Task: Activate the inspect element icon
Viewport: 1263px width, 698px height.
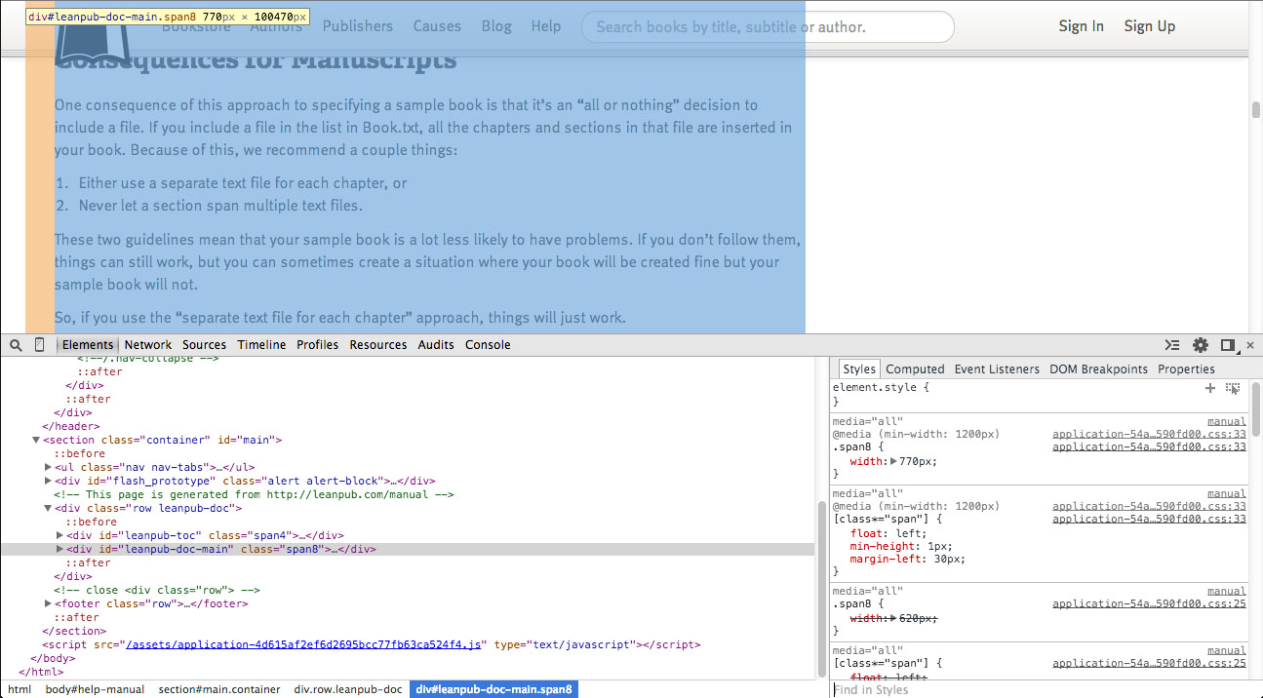Action: pyautogui.click(x=38, y=344)
